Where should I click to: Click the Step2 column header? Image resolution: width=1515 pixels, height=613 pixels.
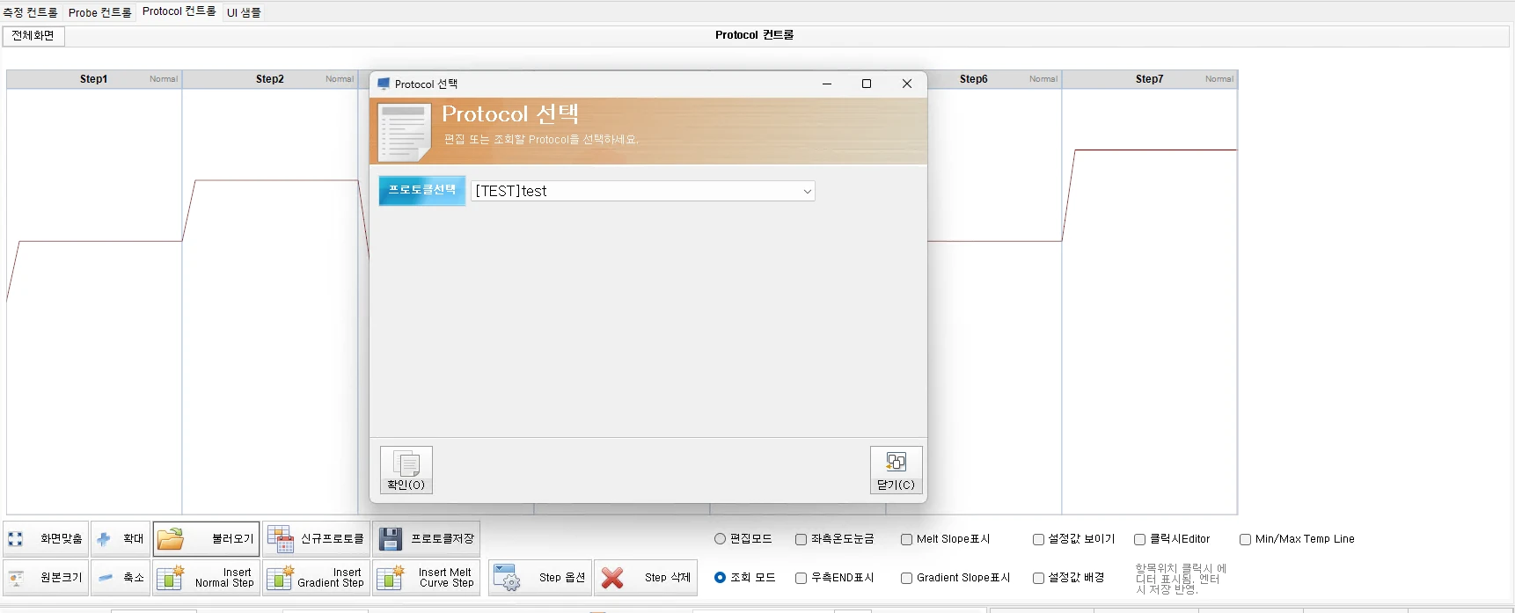point(270,79)
